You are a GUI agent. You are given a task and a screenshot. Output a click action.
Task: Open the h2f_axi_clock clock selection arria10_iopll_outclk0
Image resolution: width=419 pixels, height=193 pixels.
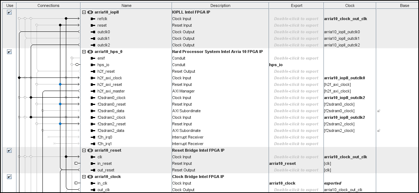pos(344,78)
